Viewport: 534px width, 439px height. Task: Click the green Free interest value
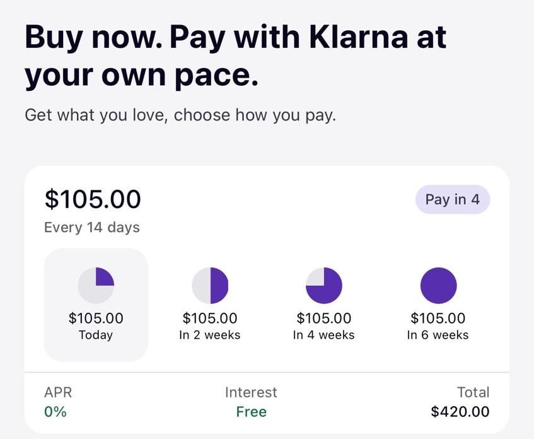pos(251,412)
